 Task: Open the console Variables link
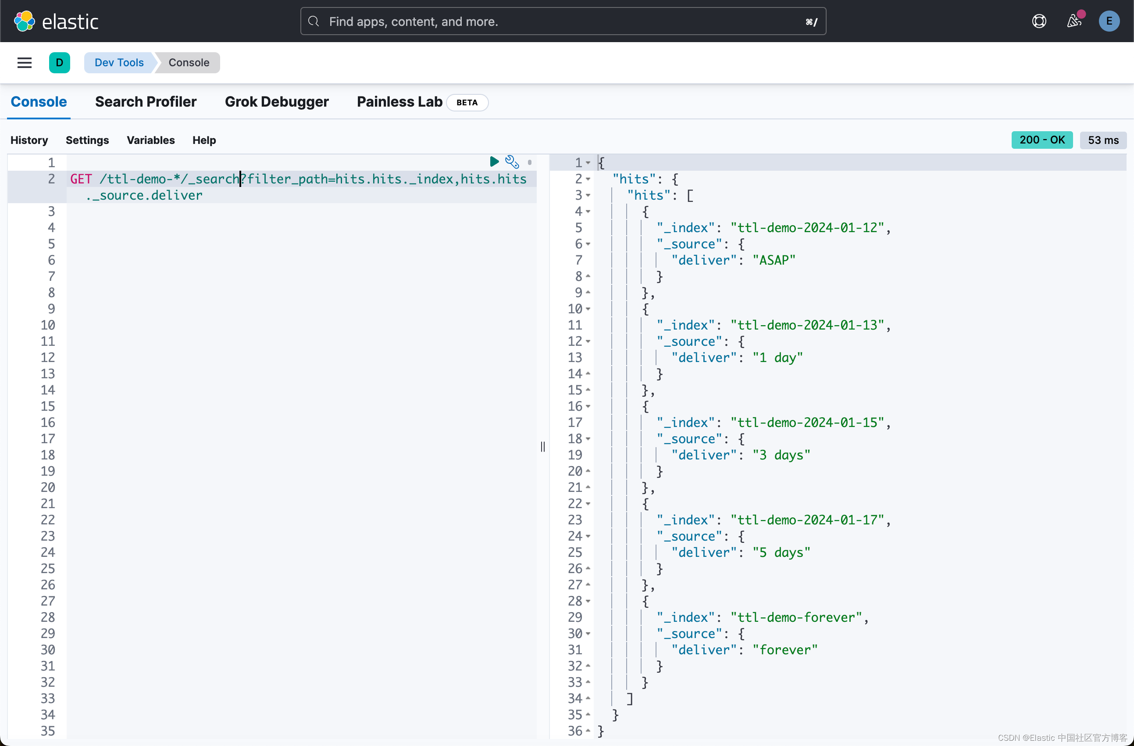point(150,140)
